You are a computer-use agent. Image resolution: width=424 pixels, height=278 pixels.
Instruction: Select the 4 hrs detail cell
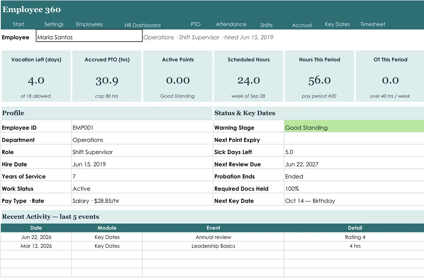tap(355, 246)
